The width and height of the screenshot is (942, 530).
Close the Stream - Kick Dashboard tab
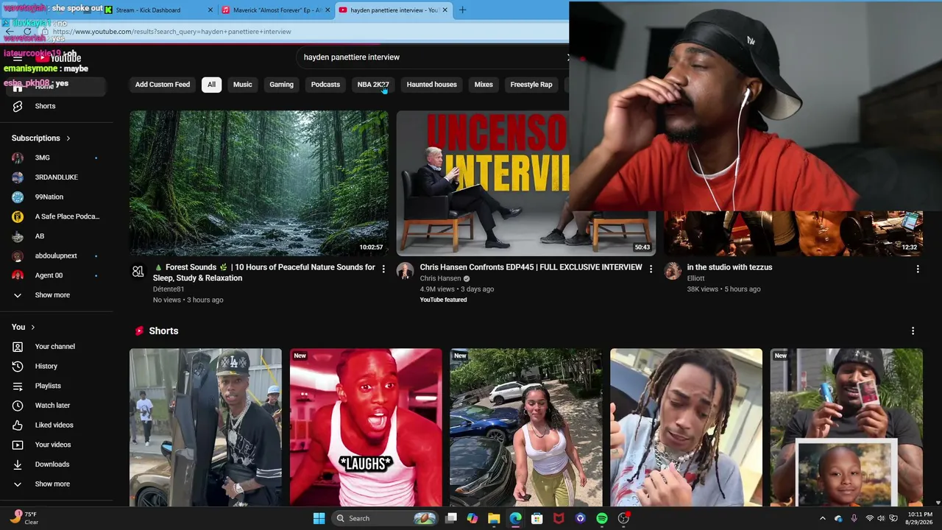click(x=210, y=10)
